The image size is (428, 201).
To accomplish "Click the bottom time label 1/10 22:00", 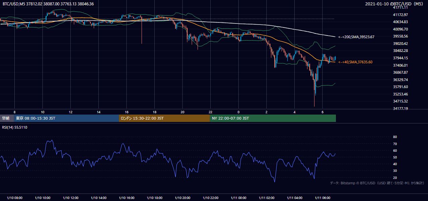I will [x=210, y=198].
